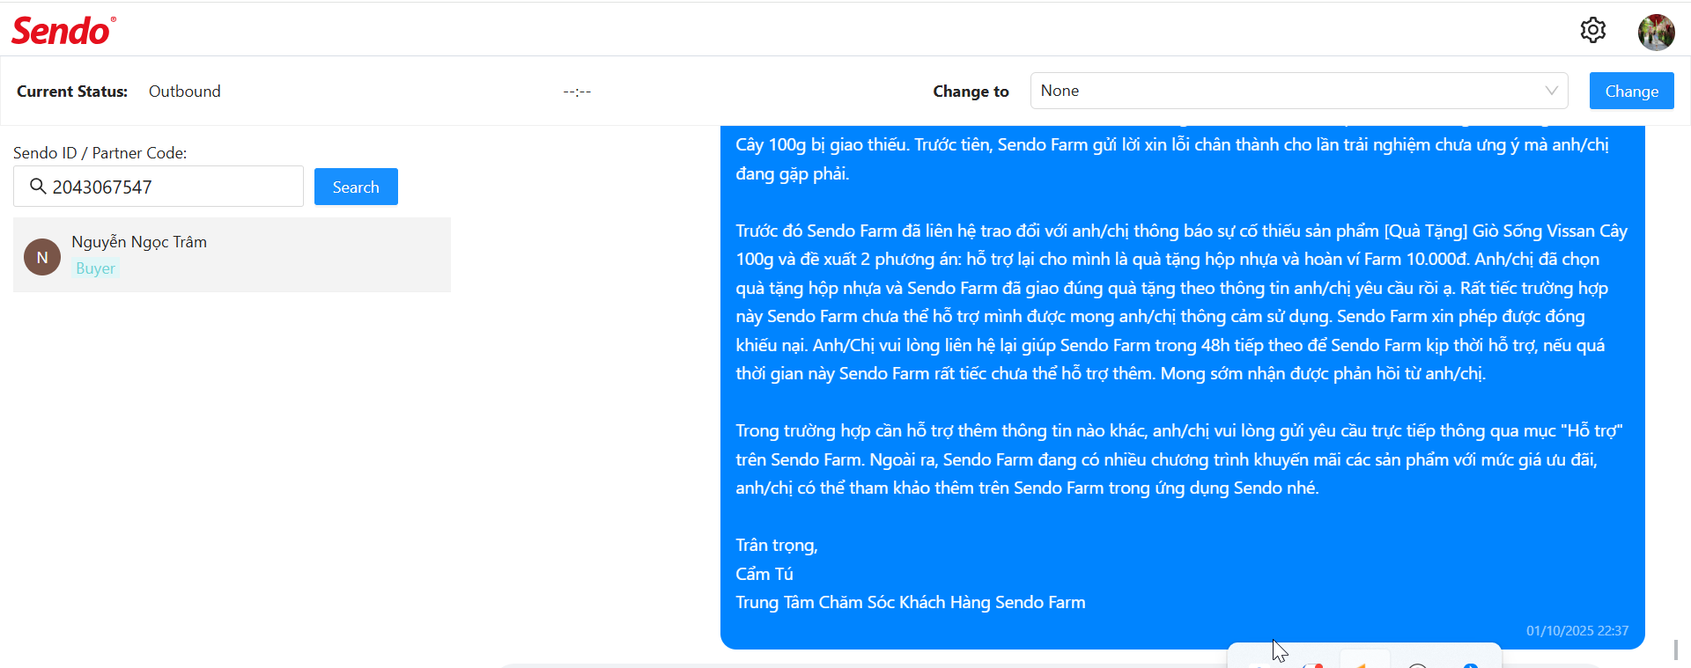Click the Search button
The width and height of the screenshot is (1691, 668).
[x=356, y=187]
